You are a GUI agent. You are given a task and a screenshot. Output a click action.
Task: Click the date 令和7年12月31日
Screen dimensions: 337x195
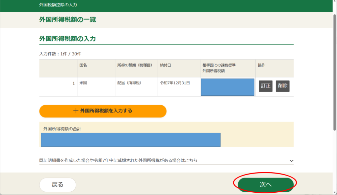tap(175, 83)
